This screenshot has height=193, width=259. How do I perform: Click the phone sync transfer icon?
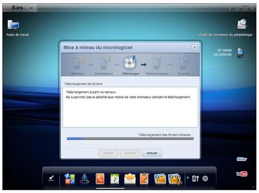coord(195,179)
